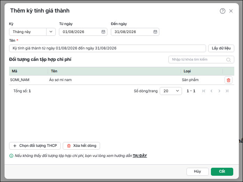Go to next page arrow
Image resolution: width=243 pixels, height=182 pixels.
(219, 91)
